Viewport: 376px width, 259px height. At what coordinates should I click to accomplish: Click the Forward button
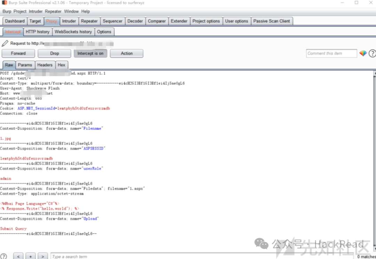pyautogui.click(x=18, y=53)
